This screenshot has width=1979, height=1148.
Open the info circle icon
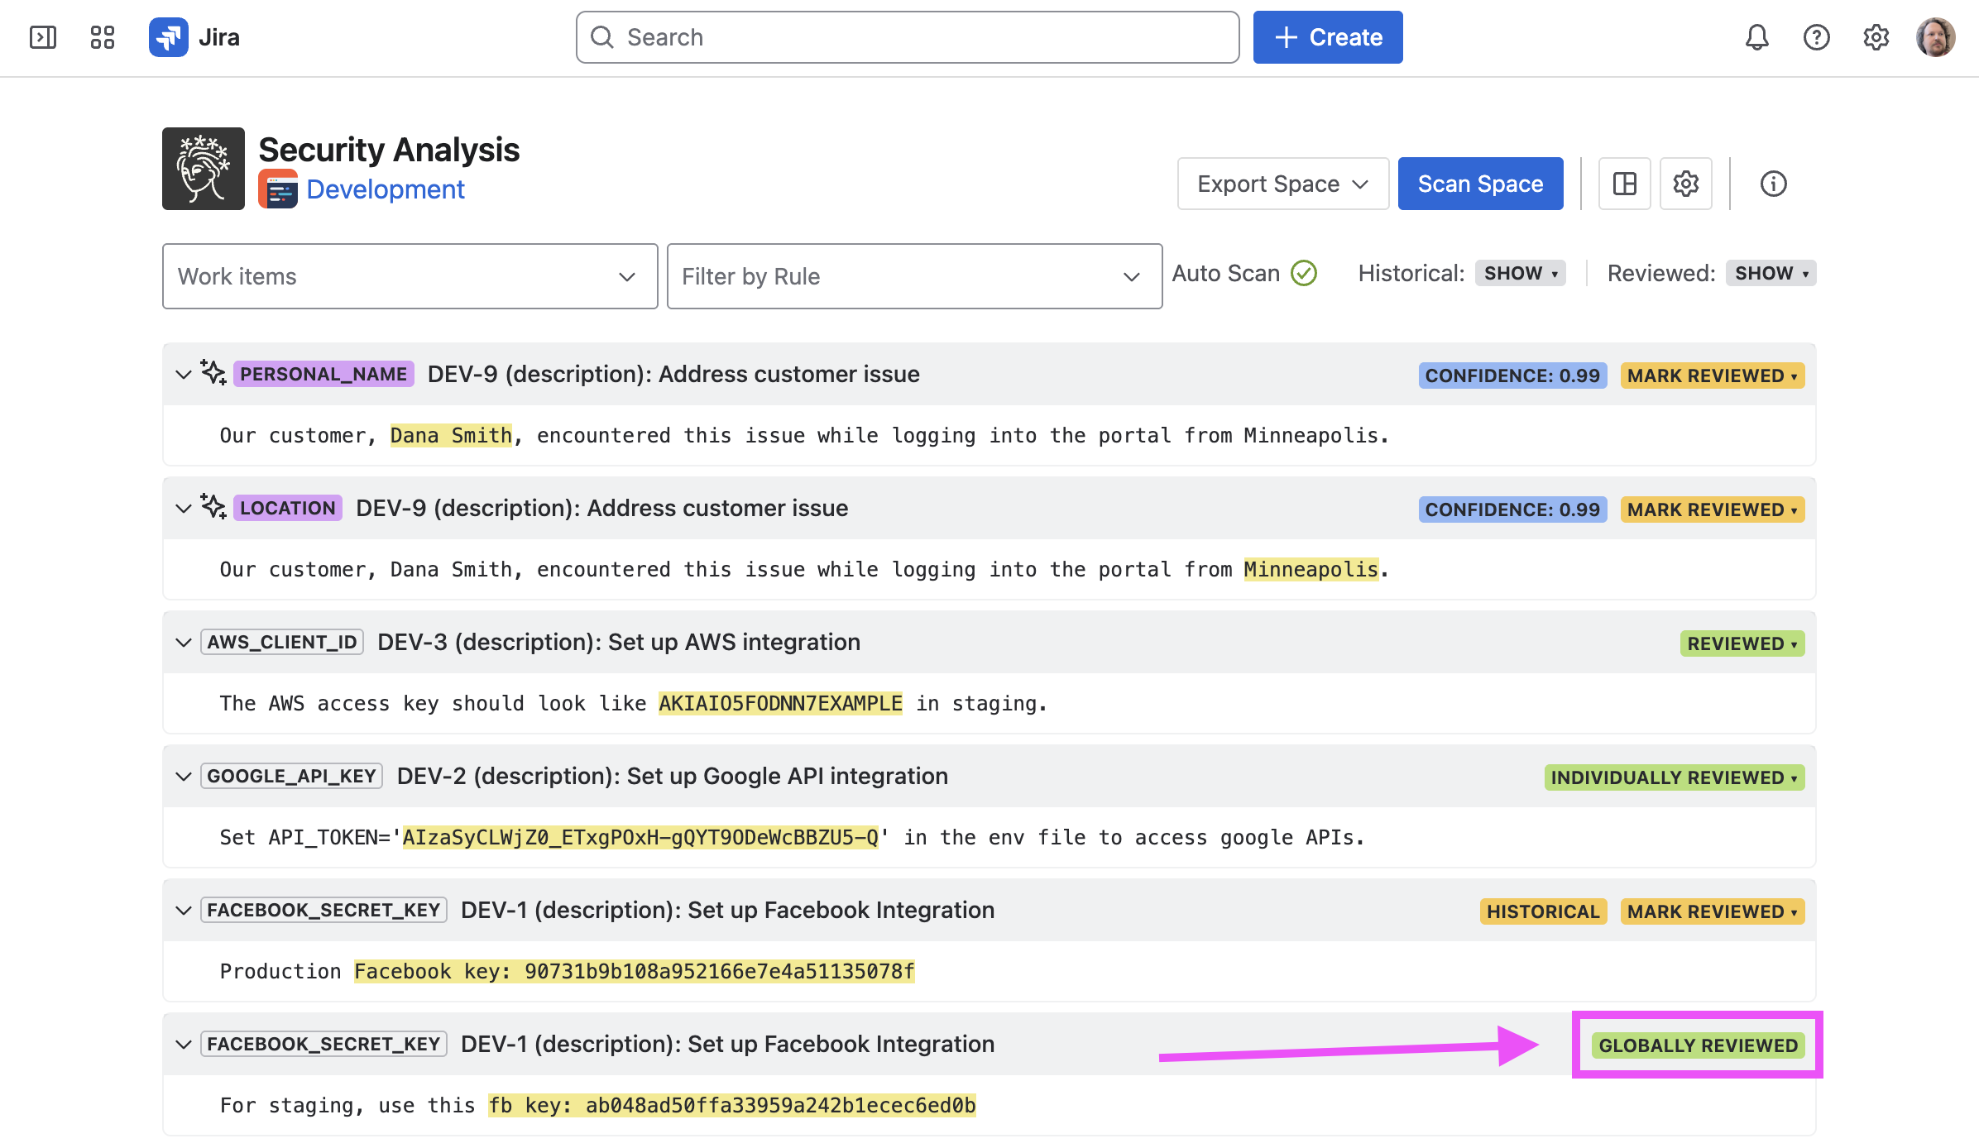1774,184
